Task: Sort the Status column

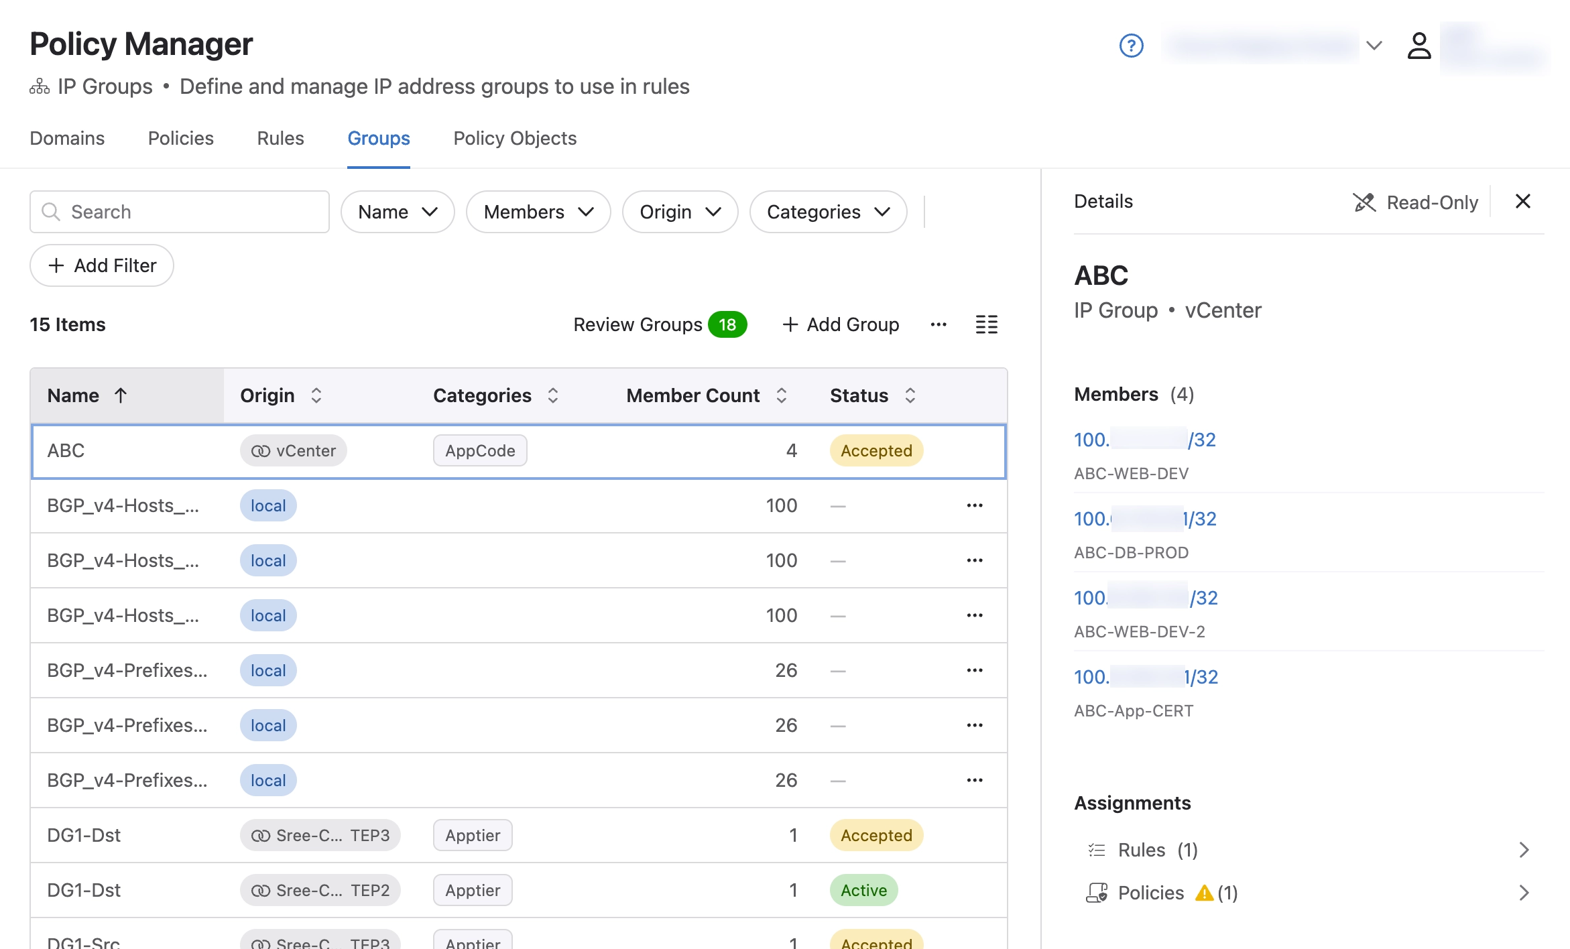Action: pos(910,395)
